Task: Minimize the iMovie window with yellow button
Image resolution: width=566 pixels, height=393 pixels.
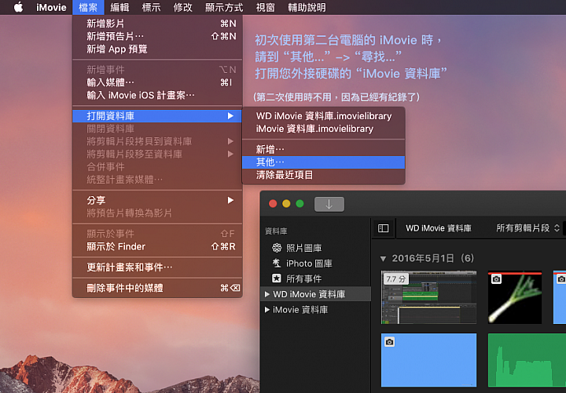Action: tap(286, 204)
